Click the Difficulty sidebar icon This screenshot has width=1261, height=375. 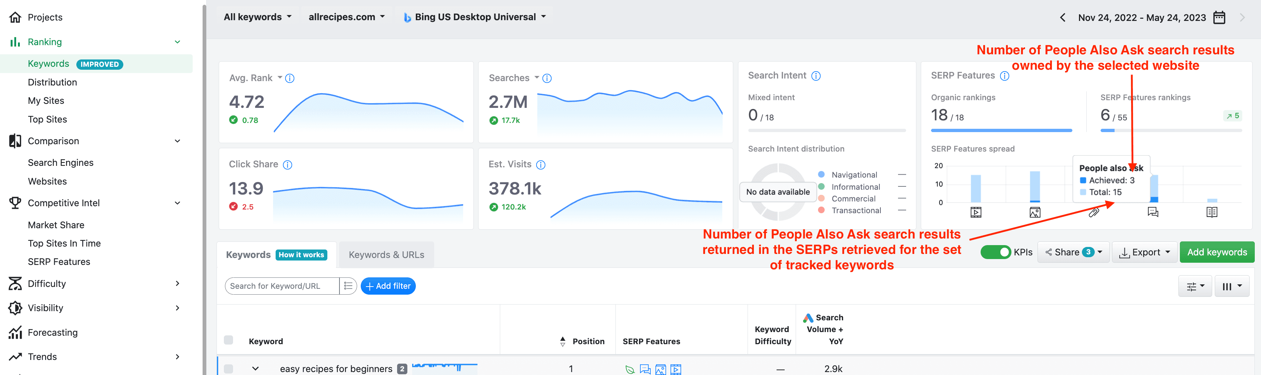click(x=15, y=284)
